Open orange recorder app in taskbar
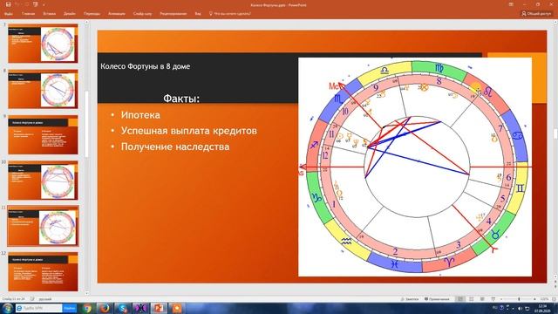Viewport: 558px width, 314px height. pos(177,308)
